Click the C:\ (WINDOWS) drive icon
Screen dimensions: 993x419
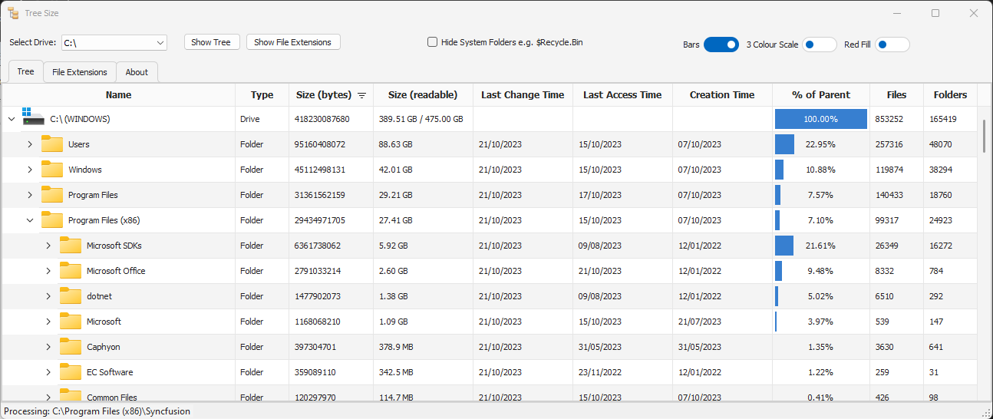click(x=34, y=118)
